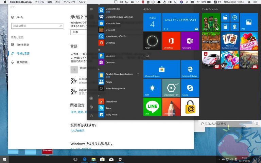Expand the Start menu hamburger button
Image resolution: width=261 pixels, height=163 pixels.
(x=91, y=9)
